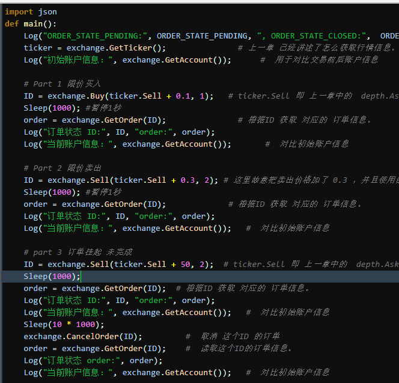Click the exchange.Sell(ticker.Sell + 50, 2) statement
The width and height of the screenshot is (399, 383).
(x=118, y=265)
